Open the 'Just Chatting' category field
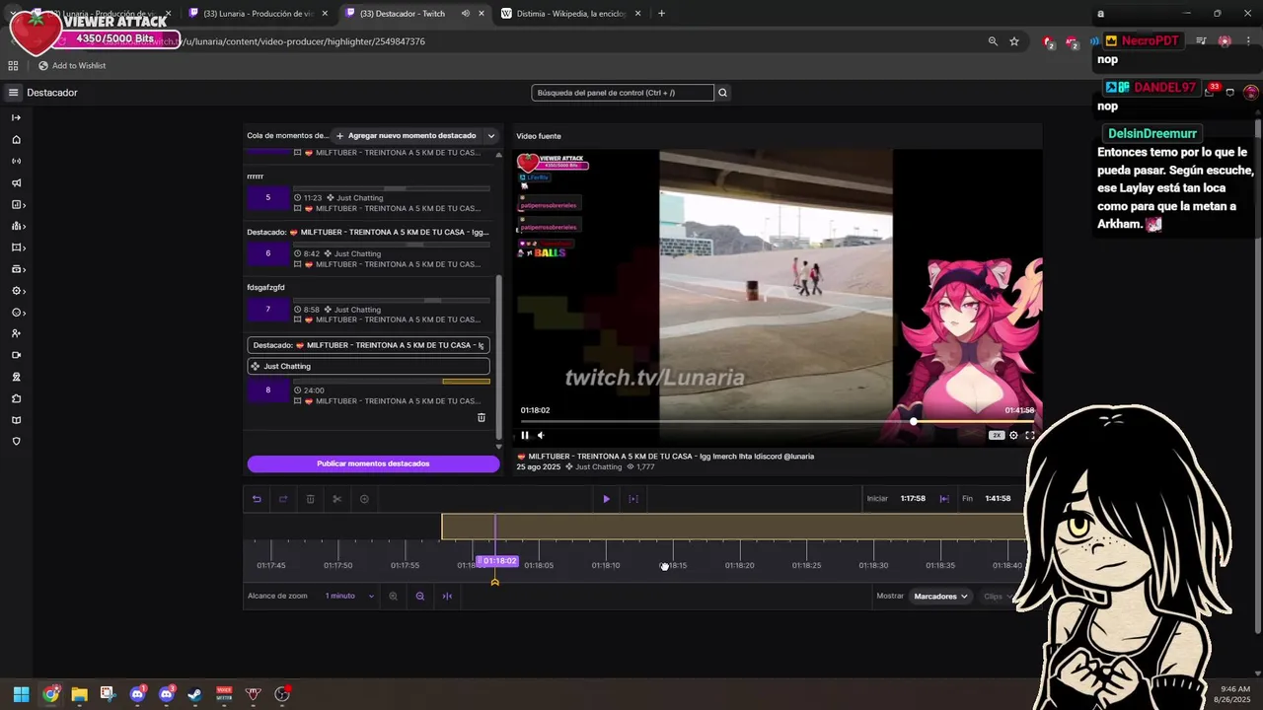This screenshot has width=1263, height=710. [368, 366]
